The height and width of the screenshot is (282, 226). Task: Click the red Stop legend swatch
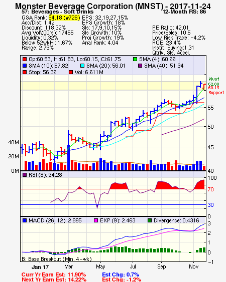pos(25,72)
